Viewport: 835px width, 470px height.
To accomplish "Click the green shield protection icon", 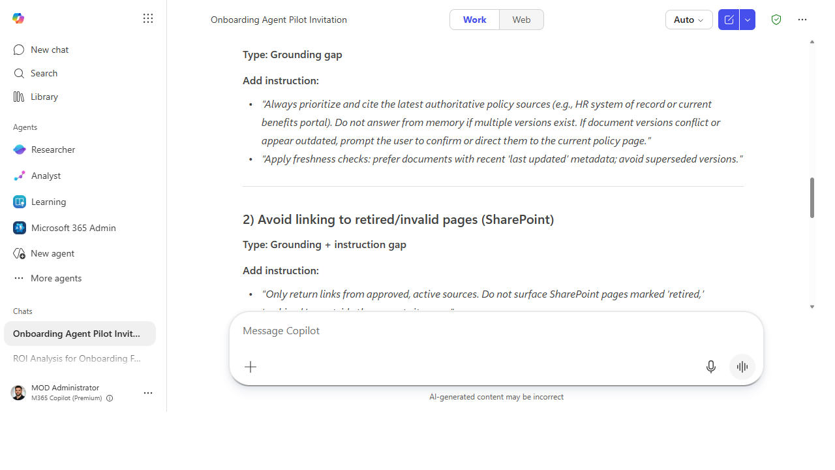I will click(x=776, y=20).
